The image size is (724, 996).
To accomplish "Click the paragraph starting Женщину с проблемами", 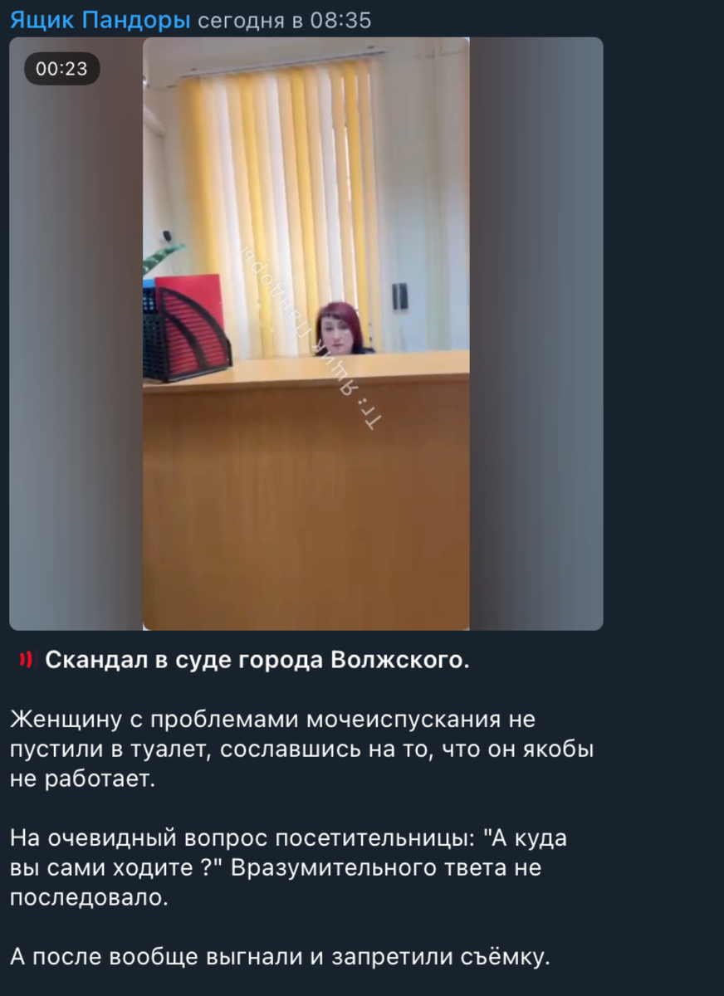I will point(302,749).
